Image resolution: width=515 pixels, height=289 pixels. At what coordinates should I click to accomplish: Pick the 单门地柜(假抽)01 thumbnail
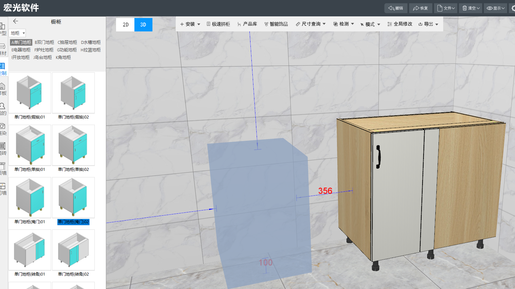coord(30,93)
